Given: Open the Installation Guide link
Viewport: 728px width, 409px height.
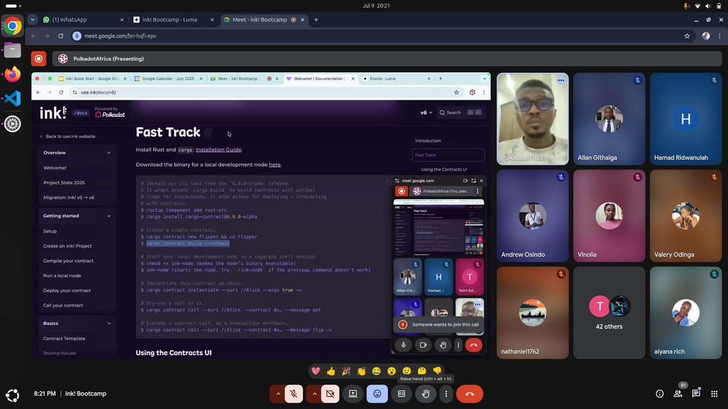Looking at the screenshot, I should pyautogui.click(x=218, y=149).
